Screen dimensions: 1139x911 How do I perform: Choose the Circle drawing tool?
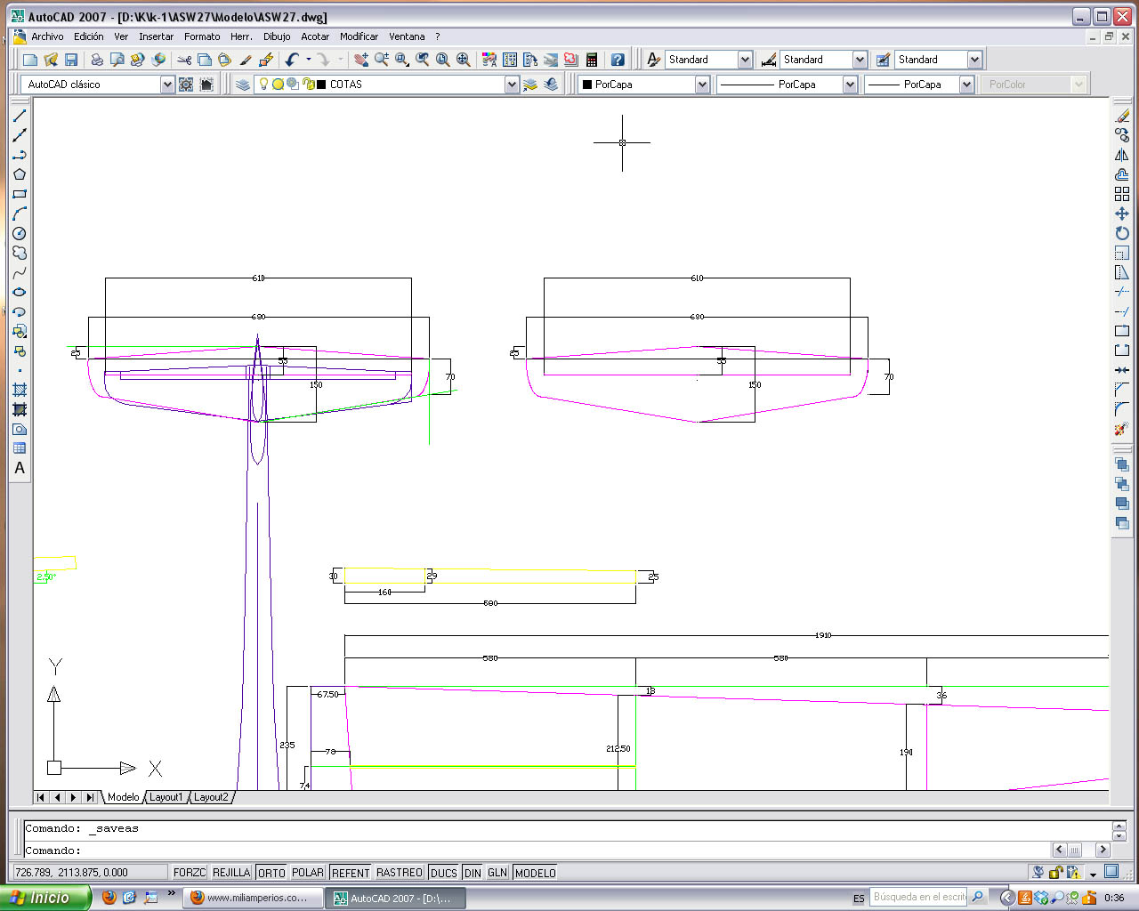[x=20, y=233]
